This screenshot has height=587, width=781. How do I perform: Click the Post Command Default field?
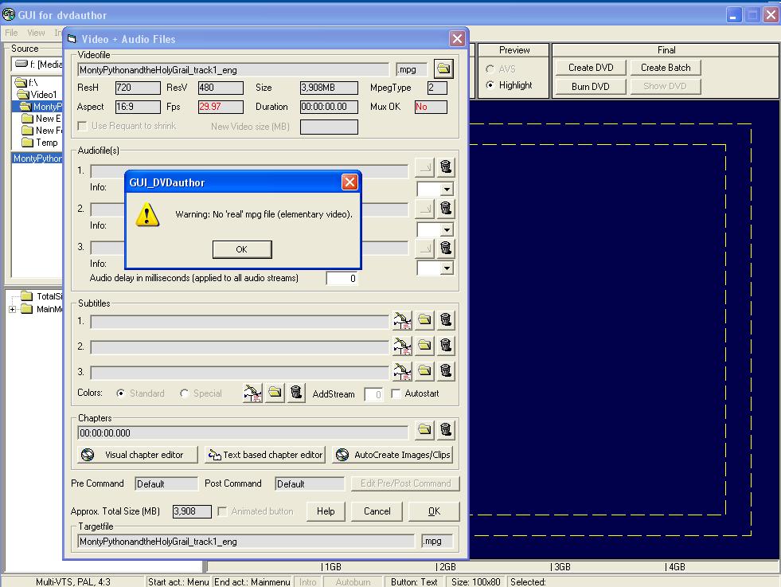click(310, 483)
